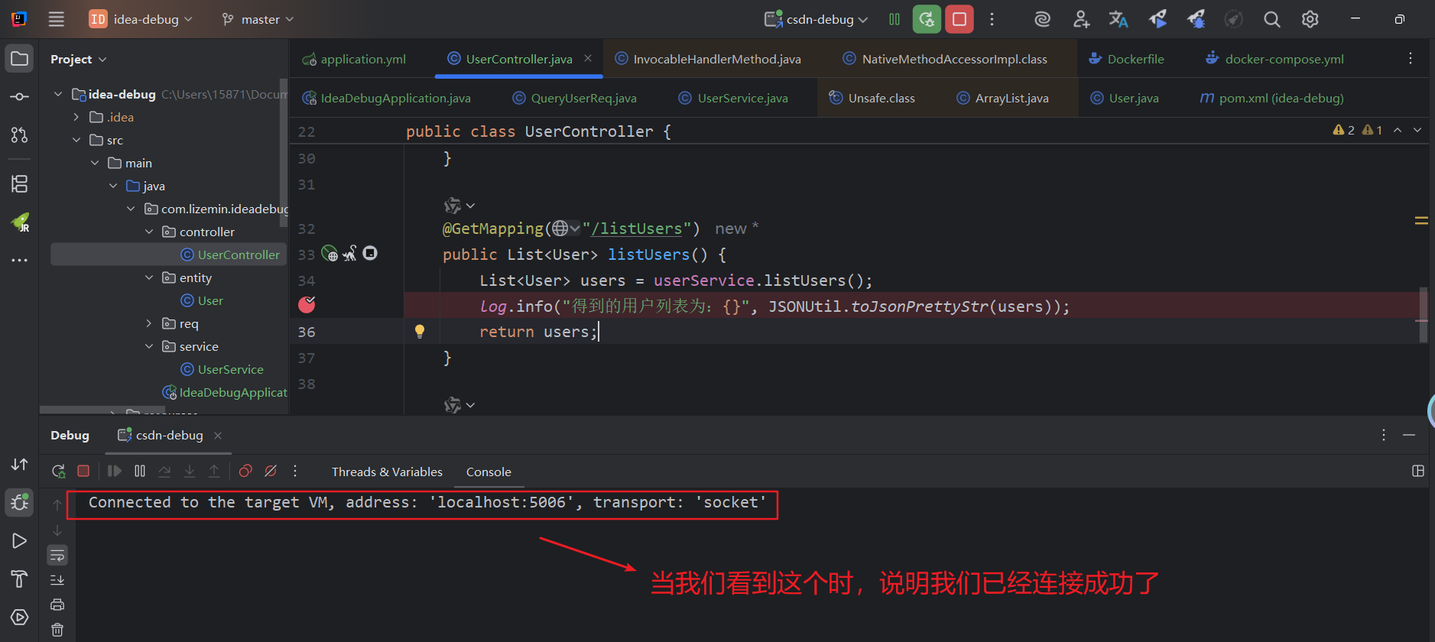1435x642 pixels.
Task: Open pom.xml (idea-debug) tab
Action: click(x=1271, y=98)
